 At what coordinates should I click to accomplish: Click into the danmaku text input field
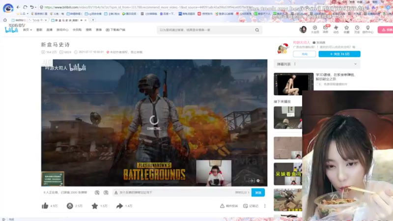(x=176, y=193)
